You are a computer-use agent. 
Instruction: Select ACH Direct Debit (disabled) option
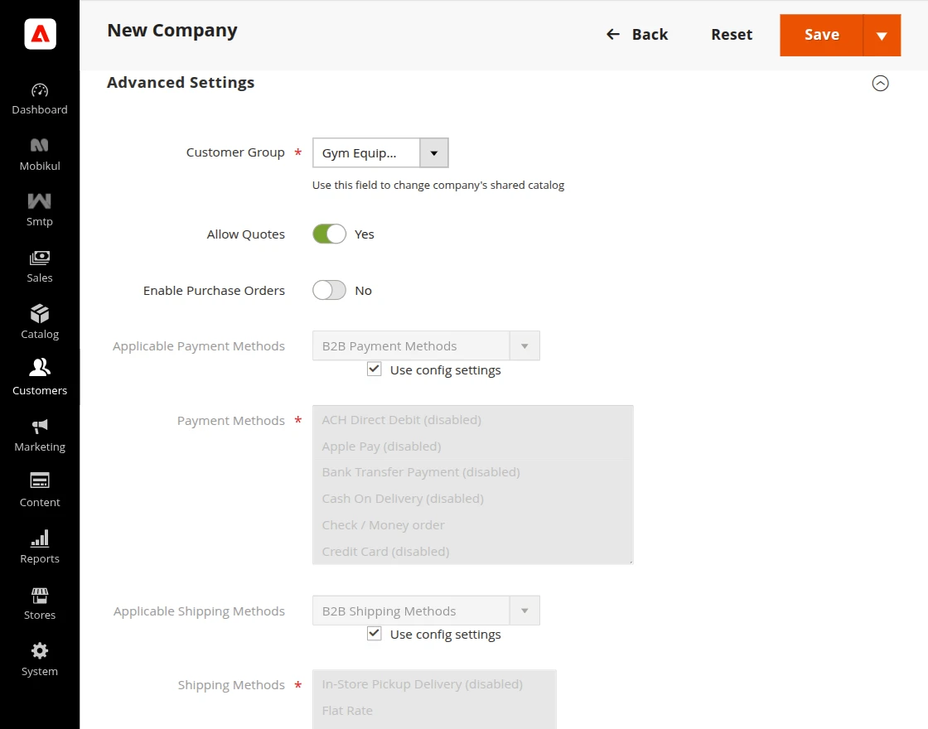click(472, 420)
